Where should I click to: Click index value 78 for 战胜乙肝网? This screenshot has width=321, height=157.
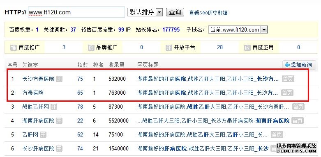pyautogui.click(x=80, y=107)
